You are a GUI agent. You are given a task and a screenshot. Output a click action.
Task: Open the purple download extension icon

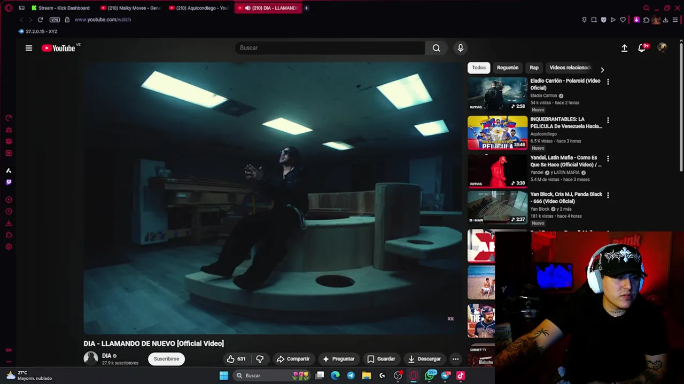pos(636,20)
